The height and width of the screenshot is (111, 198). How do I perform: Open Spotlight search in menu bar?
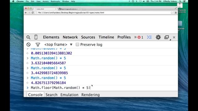[x=180, y=1]
